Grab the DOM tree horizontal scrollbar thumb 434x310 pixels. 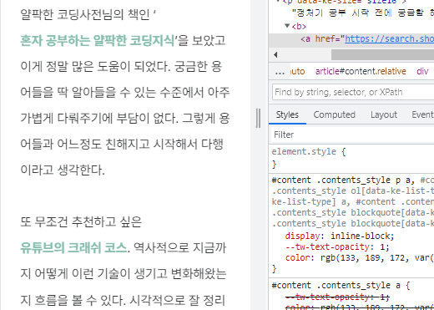click(x=382, y=55)
